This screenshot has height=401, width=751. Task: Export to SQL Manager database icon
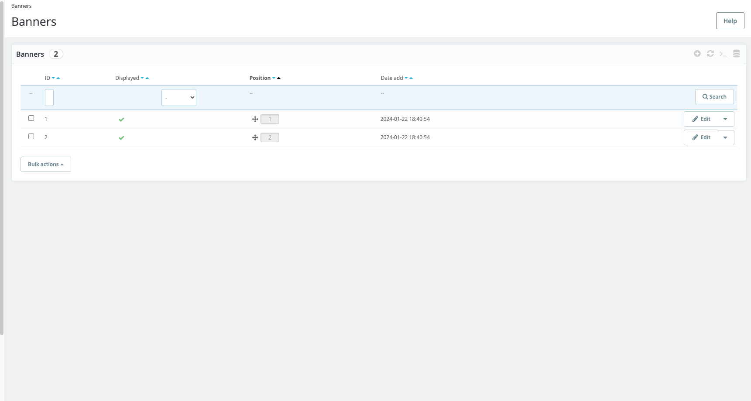coord(737,54)
